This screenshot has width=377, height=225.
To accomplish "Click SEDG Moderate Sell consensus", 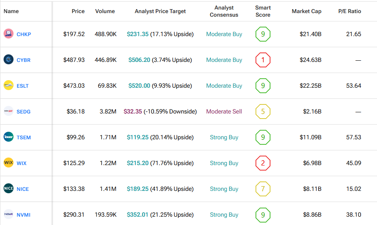I will pyautogui.click(x=224, y=112).
